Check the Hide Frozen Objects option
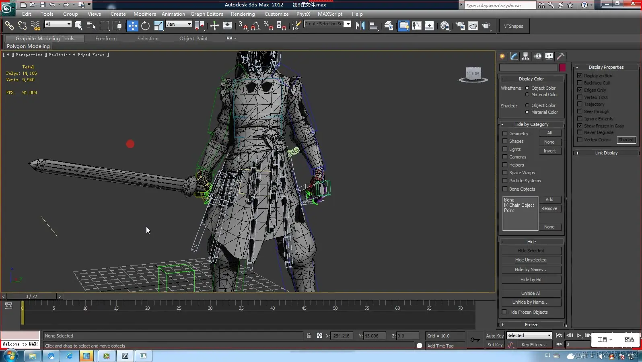Screen dimensions: 642x362 coord(504,312)
